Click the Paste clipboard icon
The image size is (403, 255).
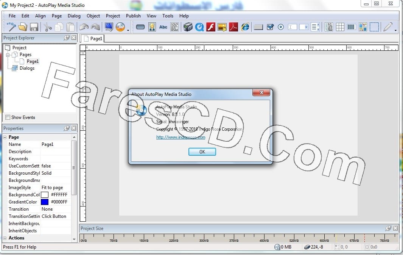click(70, 27)
